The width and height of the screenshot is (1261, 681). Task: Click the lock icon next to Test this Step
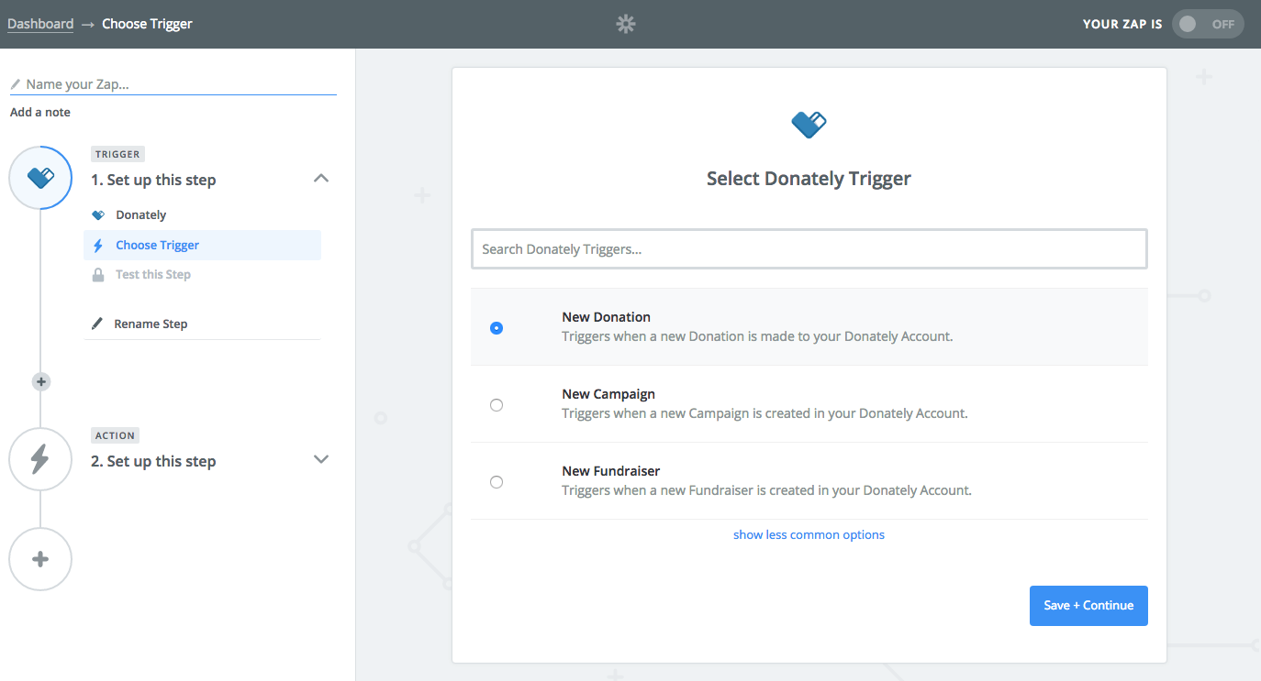(98, 274)
